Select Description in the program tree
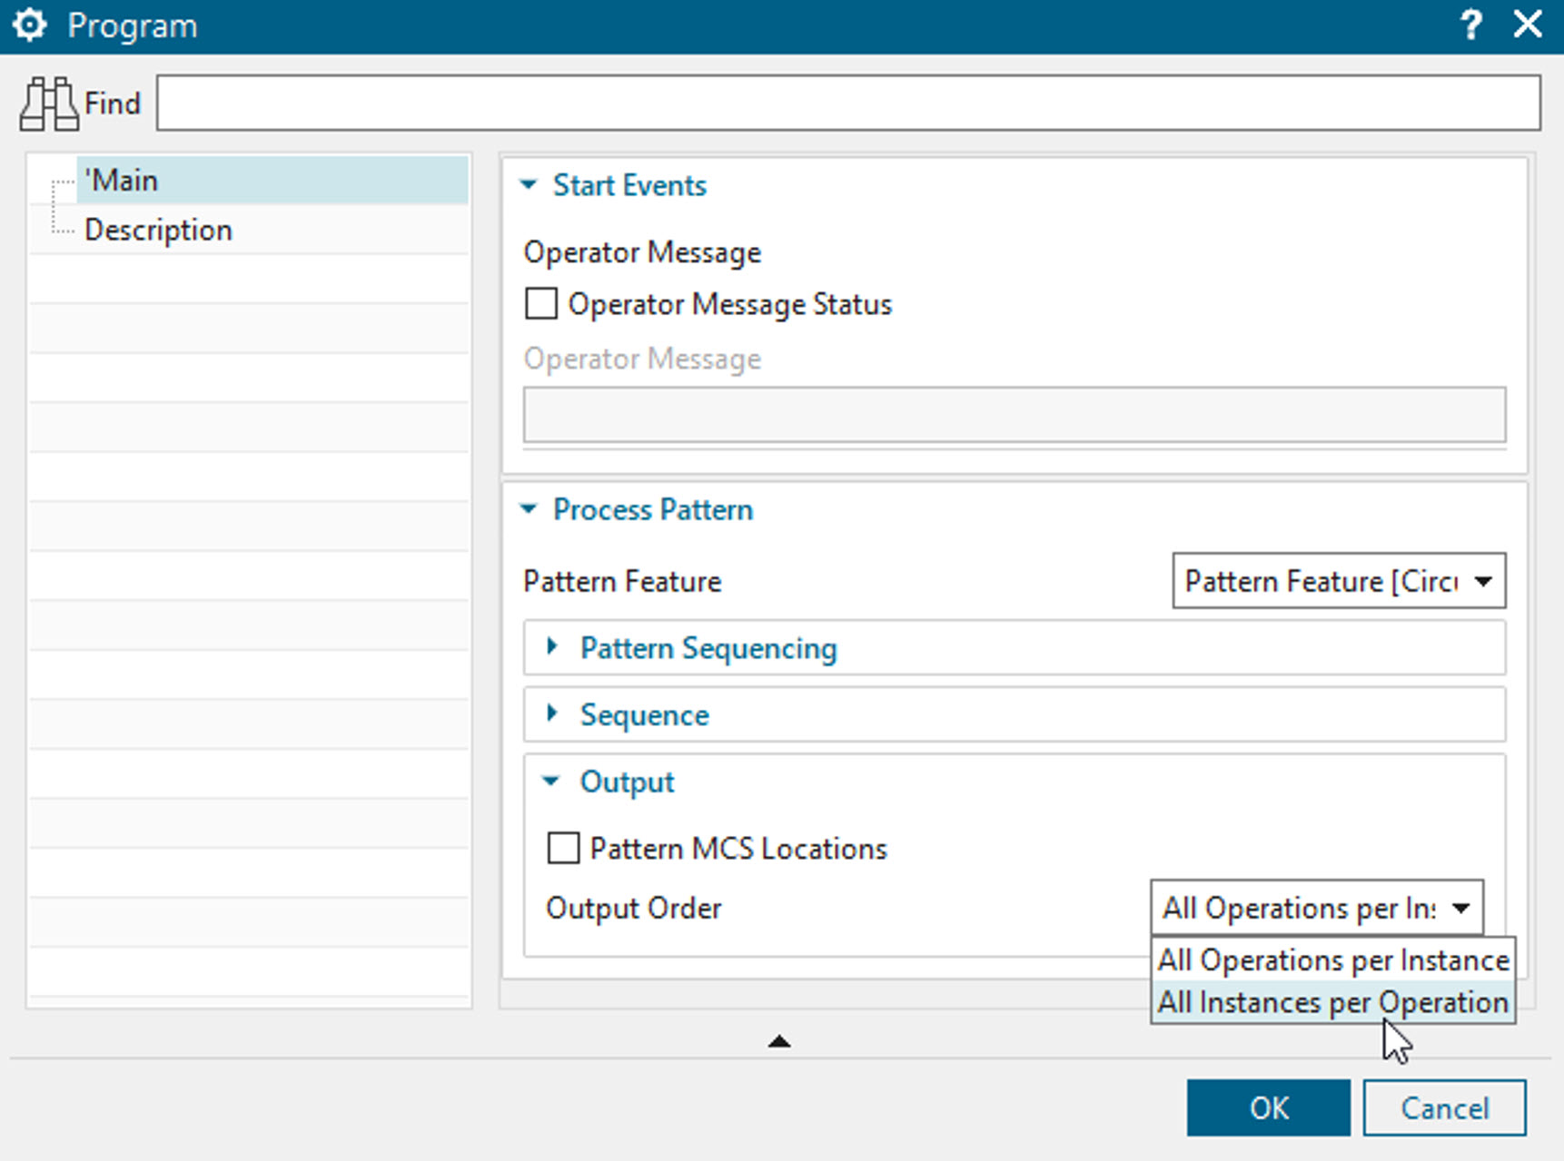Viewport: 1564px width, 1161px height. click(159, 230)
